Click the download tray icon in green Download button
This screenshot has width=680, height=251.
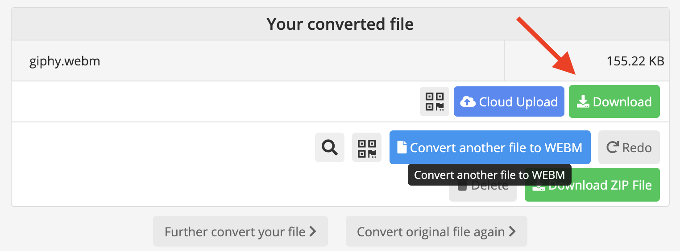583,102
